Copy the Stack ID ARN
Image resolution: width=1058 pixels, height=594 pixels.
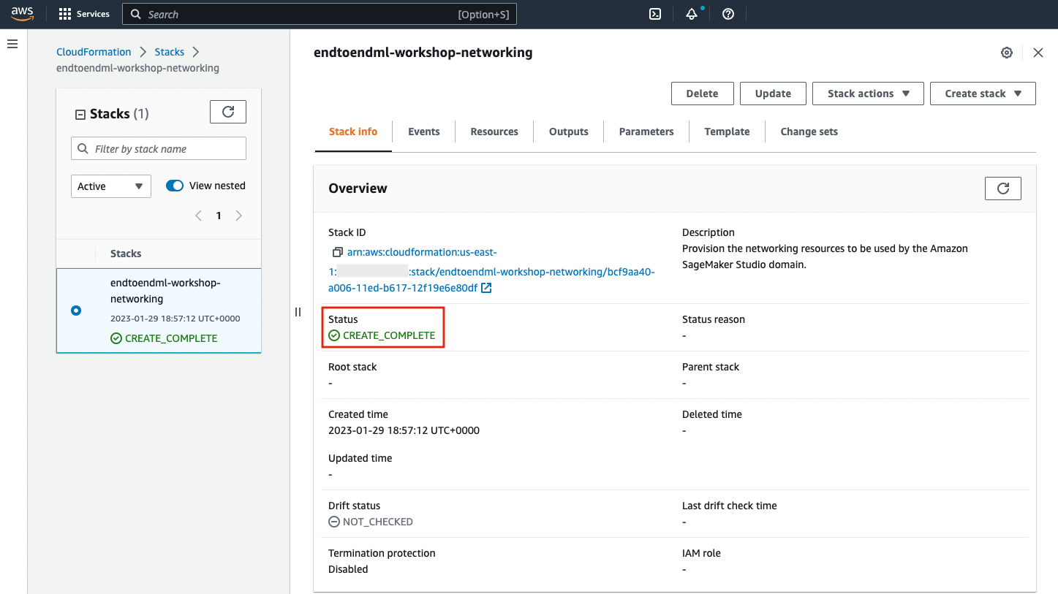tap(337, 252)
